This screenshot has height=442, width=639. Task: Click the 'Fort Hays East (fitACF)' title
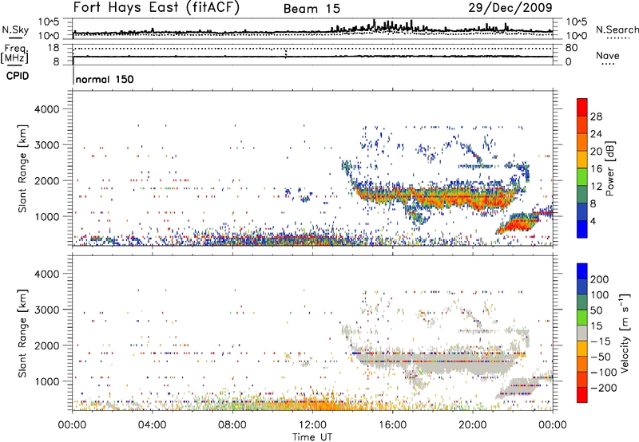(x=157, y=7)
